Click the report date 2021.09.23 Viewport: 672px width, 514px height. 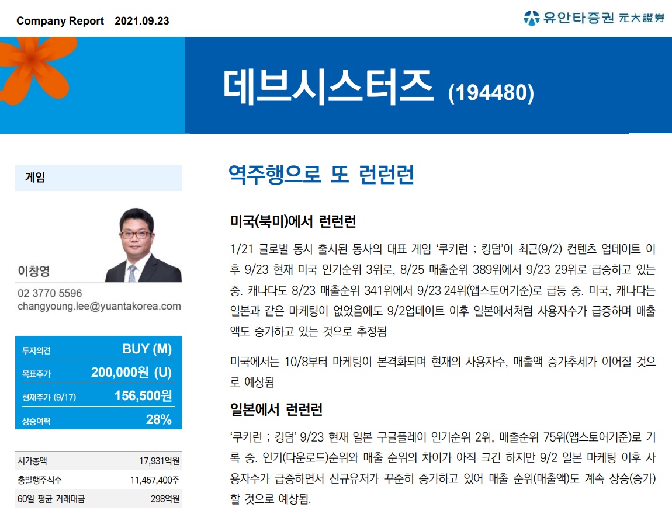142,20
